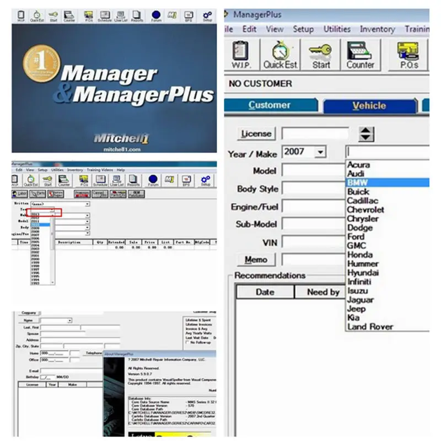Expand the Written dropdown in the order window
The width and height of the screenshot is (441, 441).
[88, 204]
